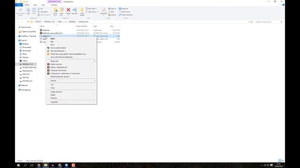Choose Compress and email in context menu

point(71,70)
